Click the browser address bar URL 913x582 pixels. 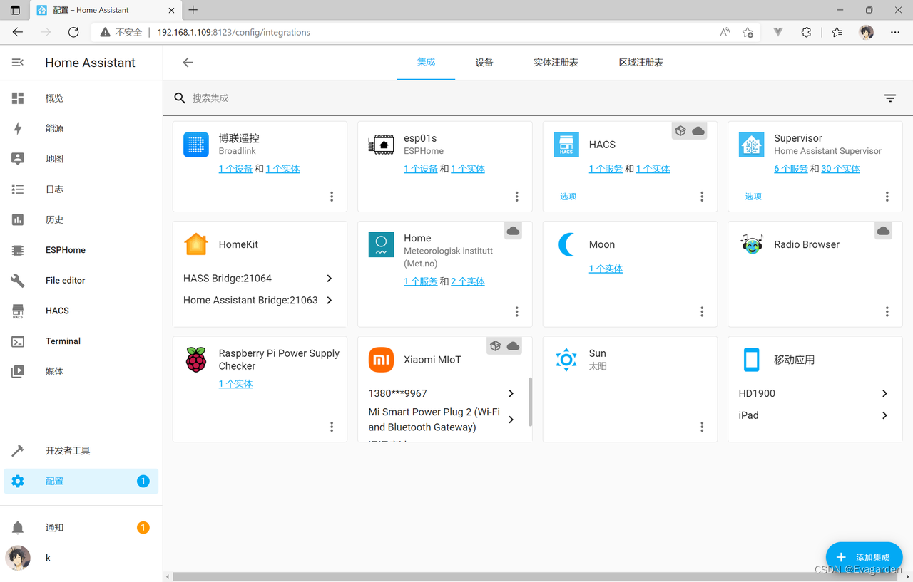click(233, 32)
